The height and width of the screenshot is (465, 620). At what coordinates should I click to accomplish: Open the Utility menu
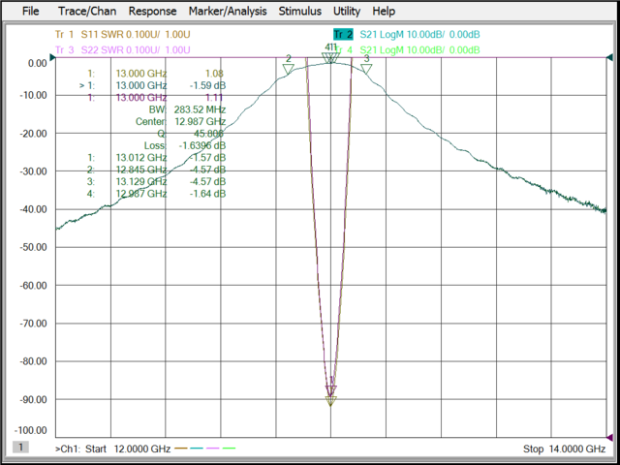(x=347, y=11)
